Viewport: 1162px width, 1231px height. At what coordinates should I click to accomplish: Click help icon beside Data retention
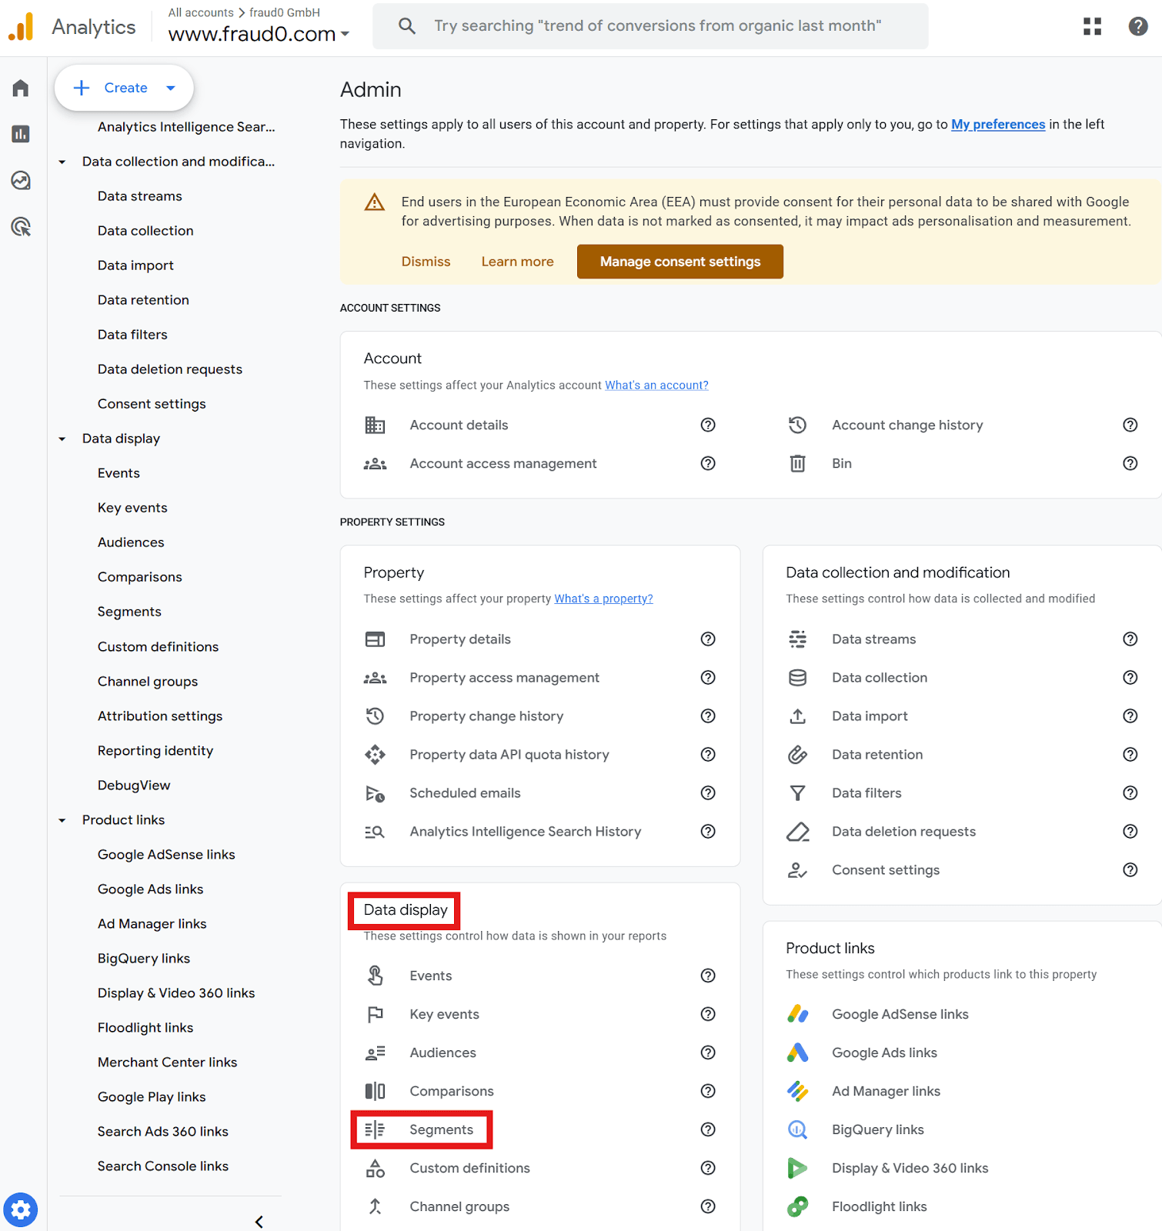[x=1130, y=755]
